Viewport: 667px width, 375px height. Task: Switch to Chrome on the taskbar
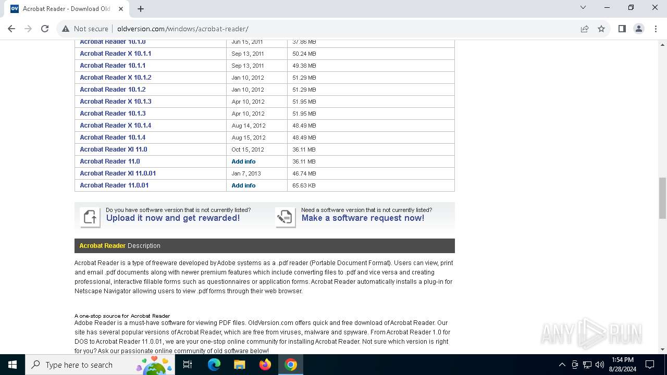(x=291, y=365)
